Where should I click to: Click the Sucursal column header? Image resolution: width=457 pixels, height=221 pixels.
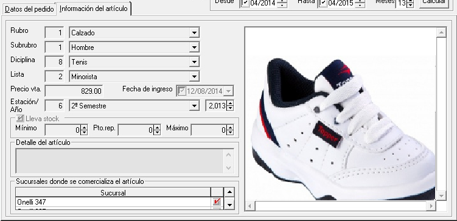[x=113, y=192]
